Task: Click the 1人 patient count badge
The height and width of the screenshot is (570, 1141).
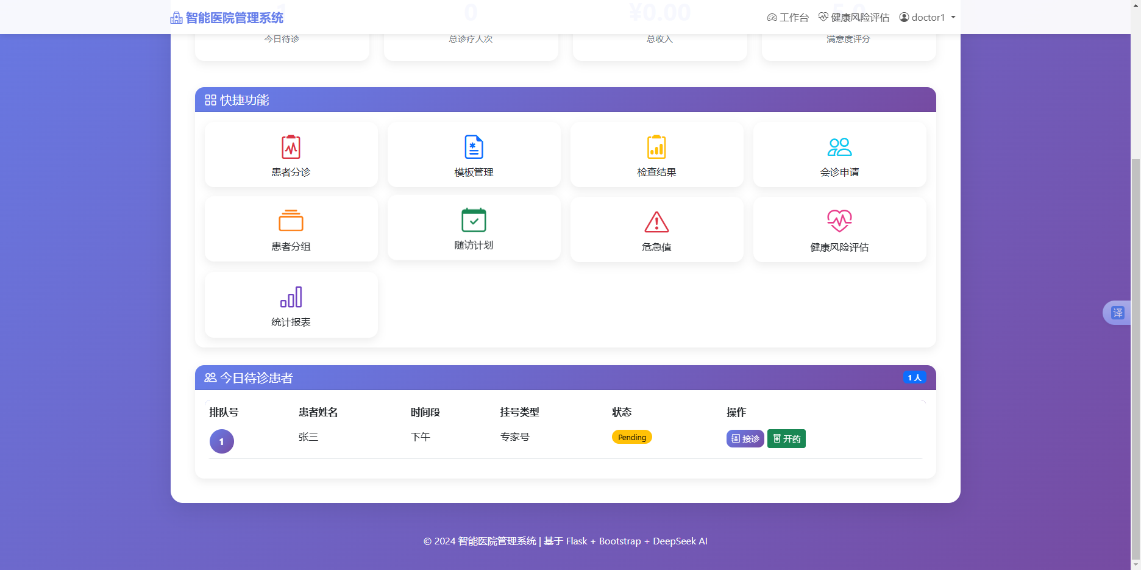Action: (x=914, y=377)
